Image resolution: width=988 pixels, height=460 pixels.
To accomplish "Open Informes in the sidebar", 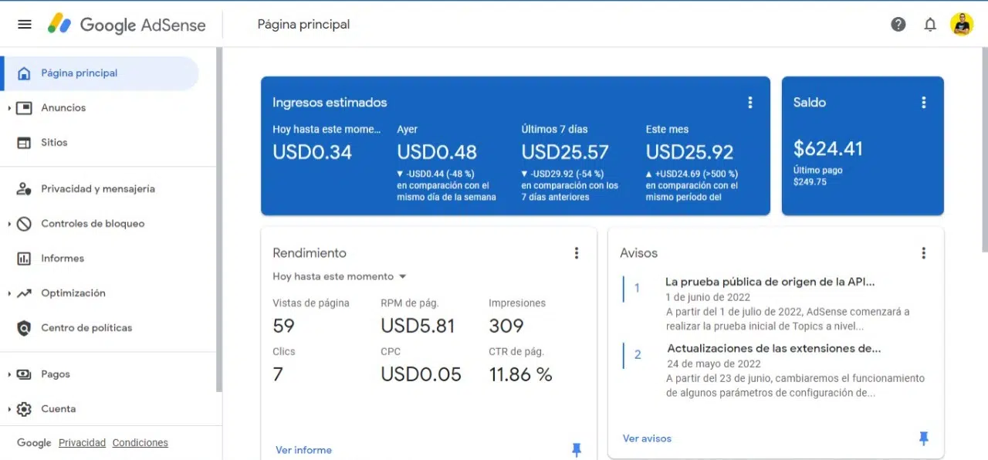I will [x=63, y=259].
